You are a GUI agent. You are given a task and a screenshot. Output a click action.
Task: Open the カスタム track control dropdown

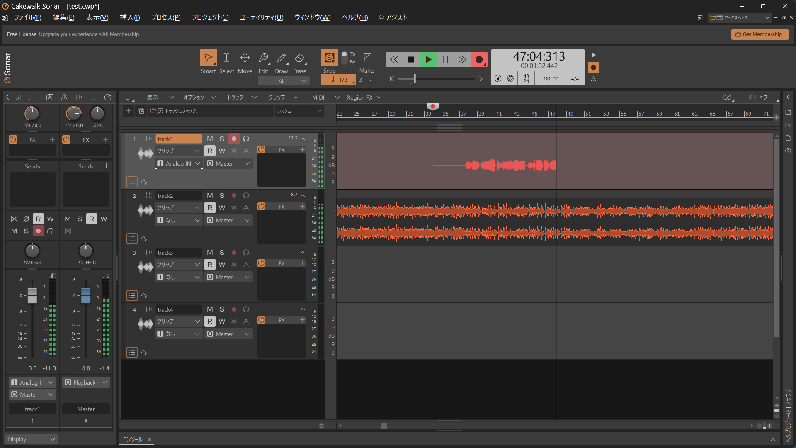click(299, 111)
